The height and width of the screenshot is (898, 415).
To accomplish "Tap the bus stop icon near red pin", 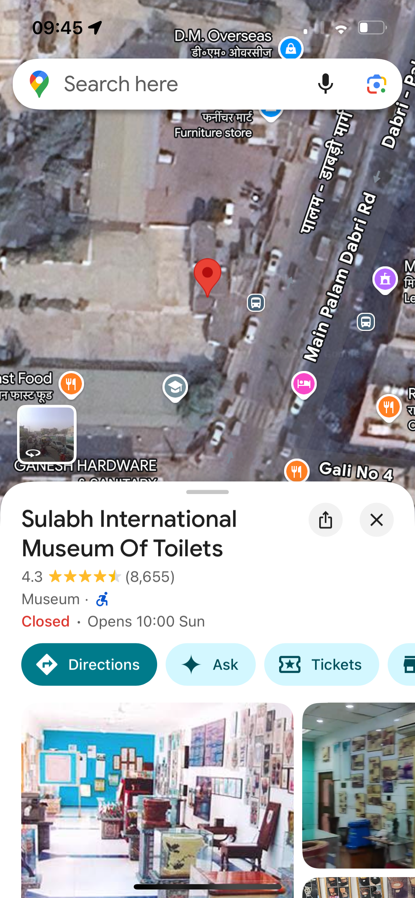I will 256,303.
